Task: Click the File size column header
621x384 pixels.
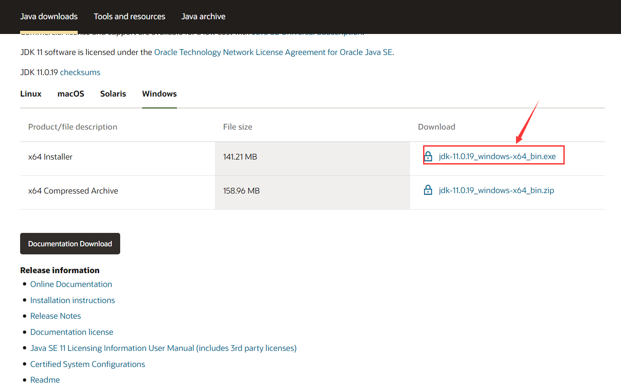Action: click(x=238, y=127)
